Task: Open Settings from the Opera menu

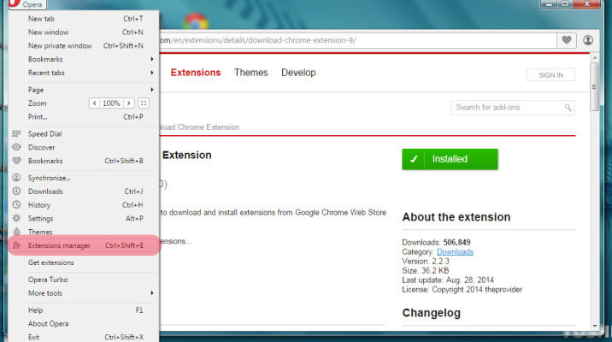Action: [x=40, y=219]
